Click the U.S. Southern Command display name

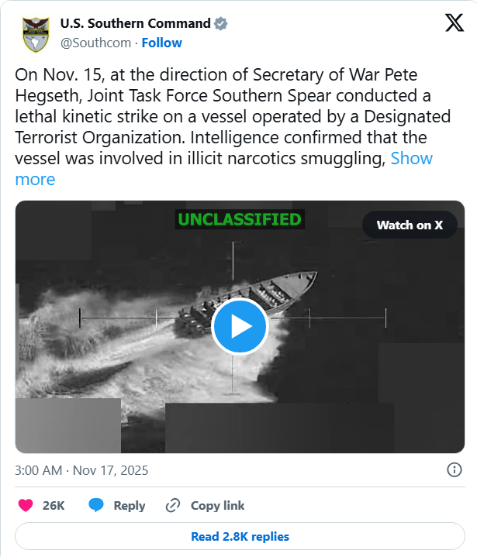point(135,23)
